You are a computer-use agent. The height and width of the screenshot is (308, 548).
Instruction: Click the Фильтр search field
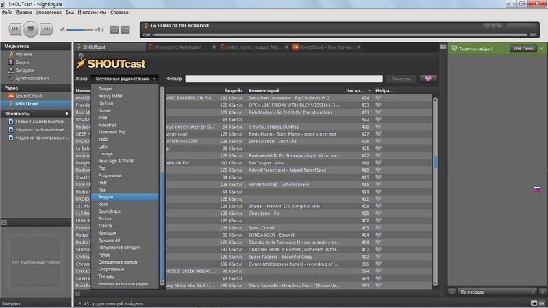284,79
